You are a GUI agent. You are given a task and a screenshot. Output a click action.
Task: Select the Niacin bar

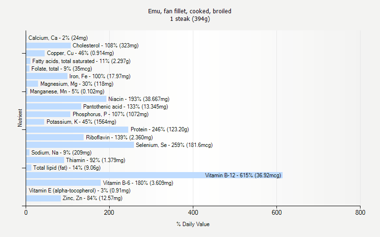pos(66,99)
